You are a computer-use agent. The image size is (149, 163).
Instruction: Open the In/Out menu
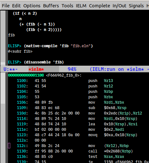(119, 6)
